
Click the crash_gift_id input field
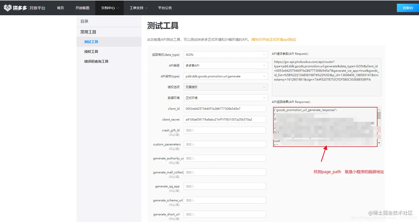click(225, 130)
